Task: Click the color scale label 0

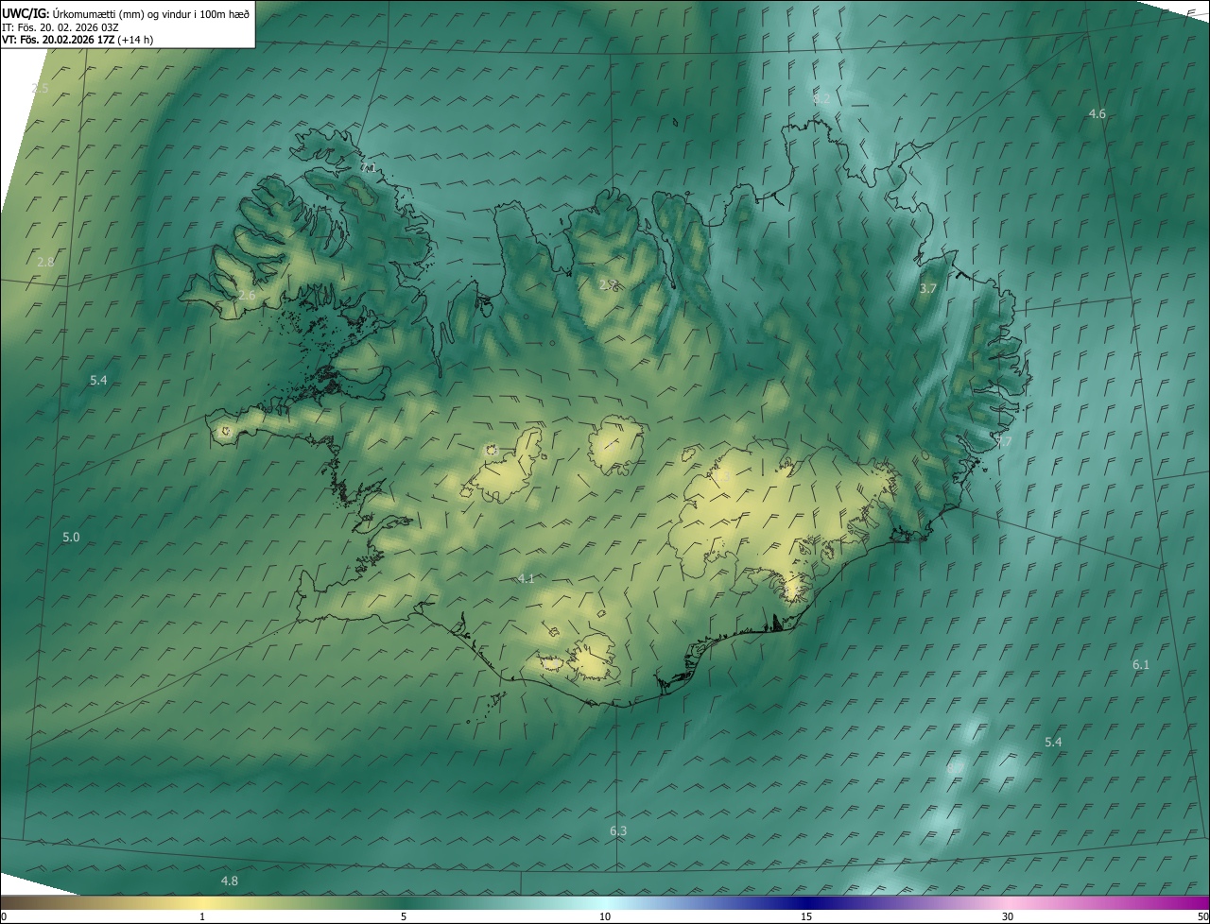Action: coord(4,916)
